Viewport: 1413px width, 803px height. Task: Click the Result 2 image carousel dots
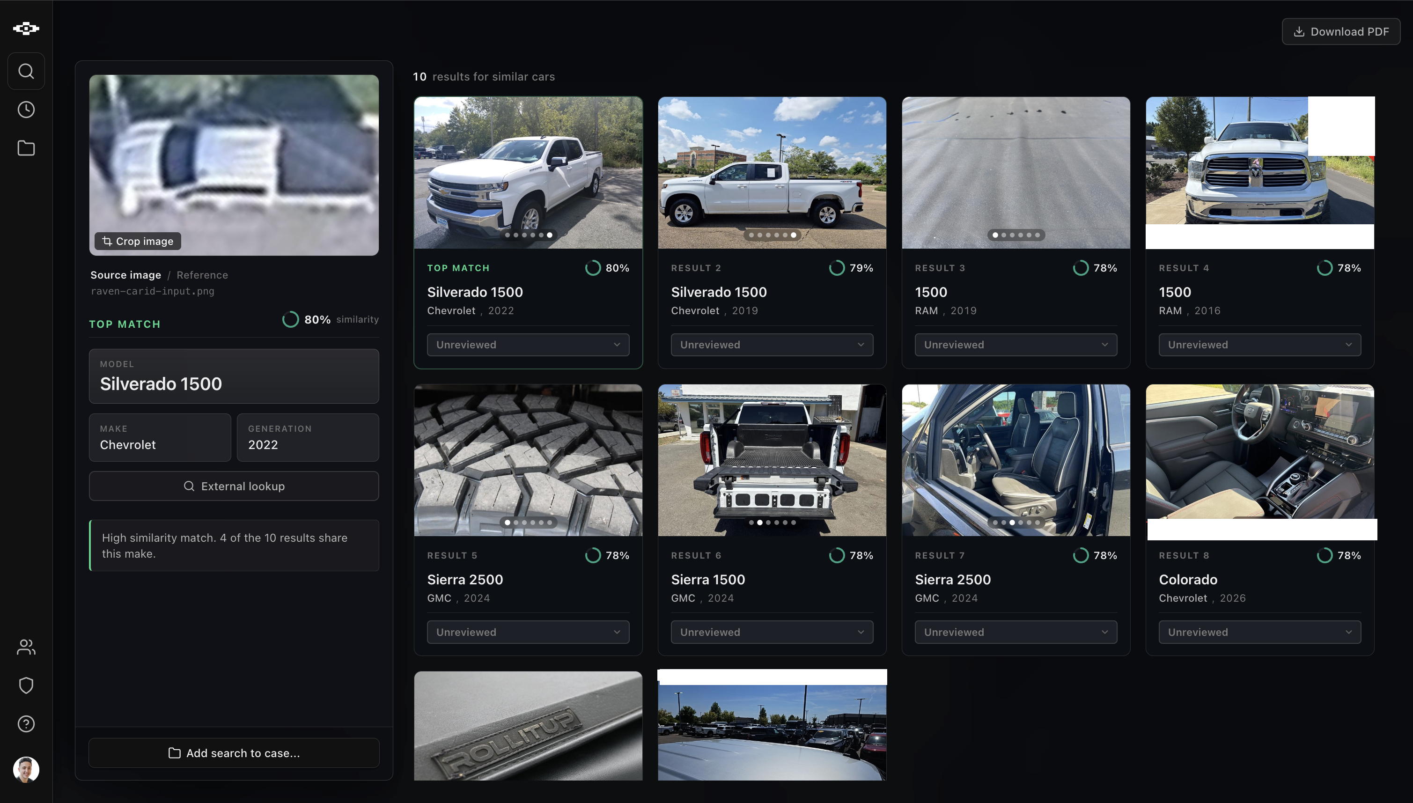(772, 235)
